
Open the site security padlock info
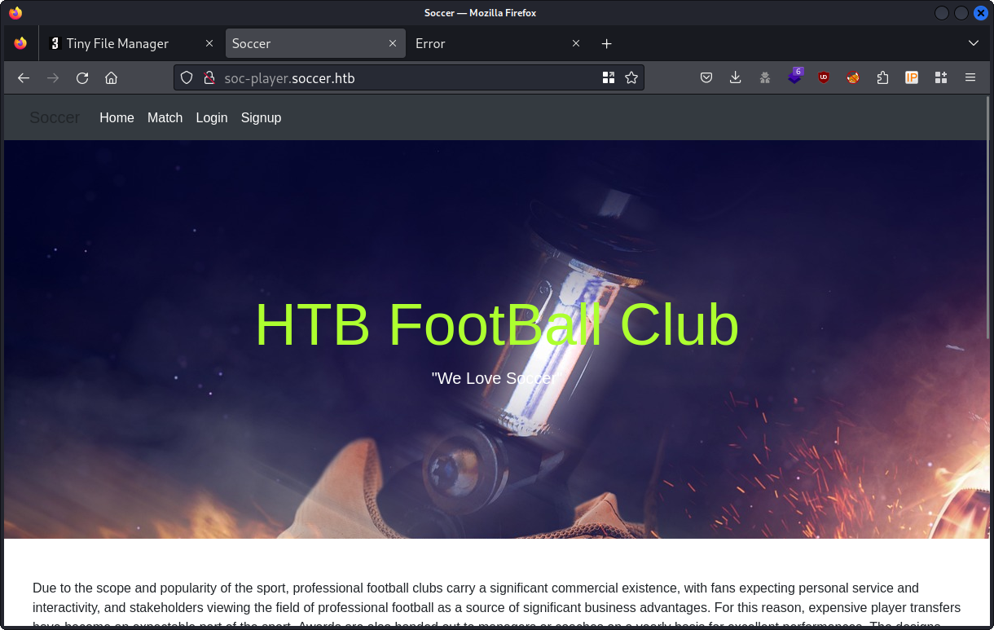coord(209,78)
